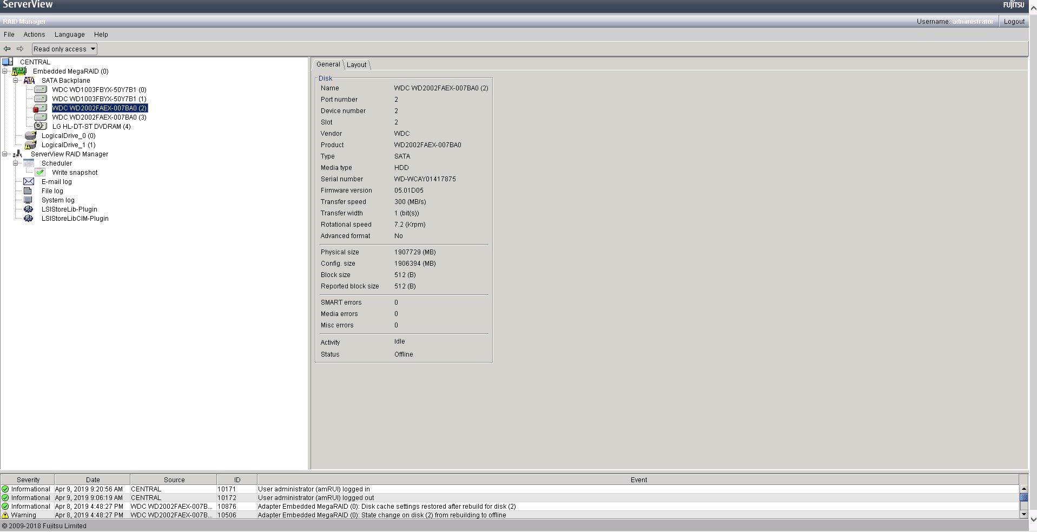This screenshot has height=532, width=1037.
Task: Click disk icon for WD1003FBYX-50Y7B1 (0)
Action: (41, 89)
